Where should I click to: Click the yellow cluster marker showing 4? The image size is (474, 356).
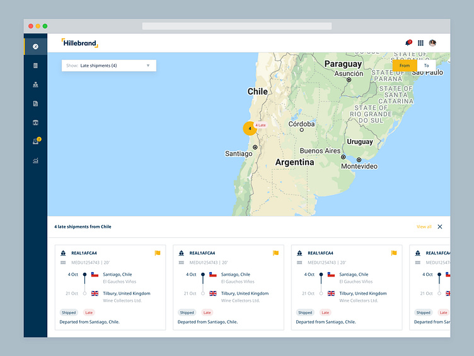[x=250, y=128]
